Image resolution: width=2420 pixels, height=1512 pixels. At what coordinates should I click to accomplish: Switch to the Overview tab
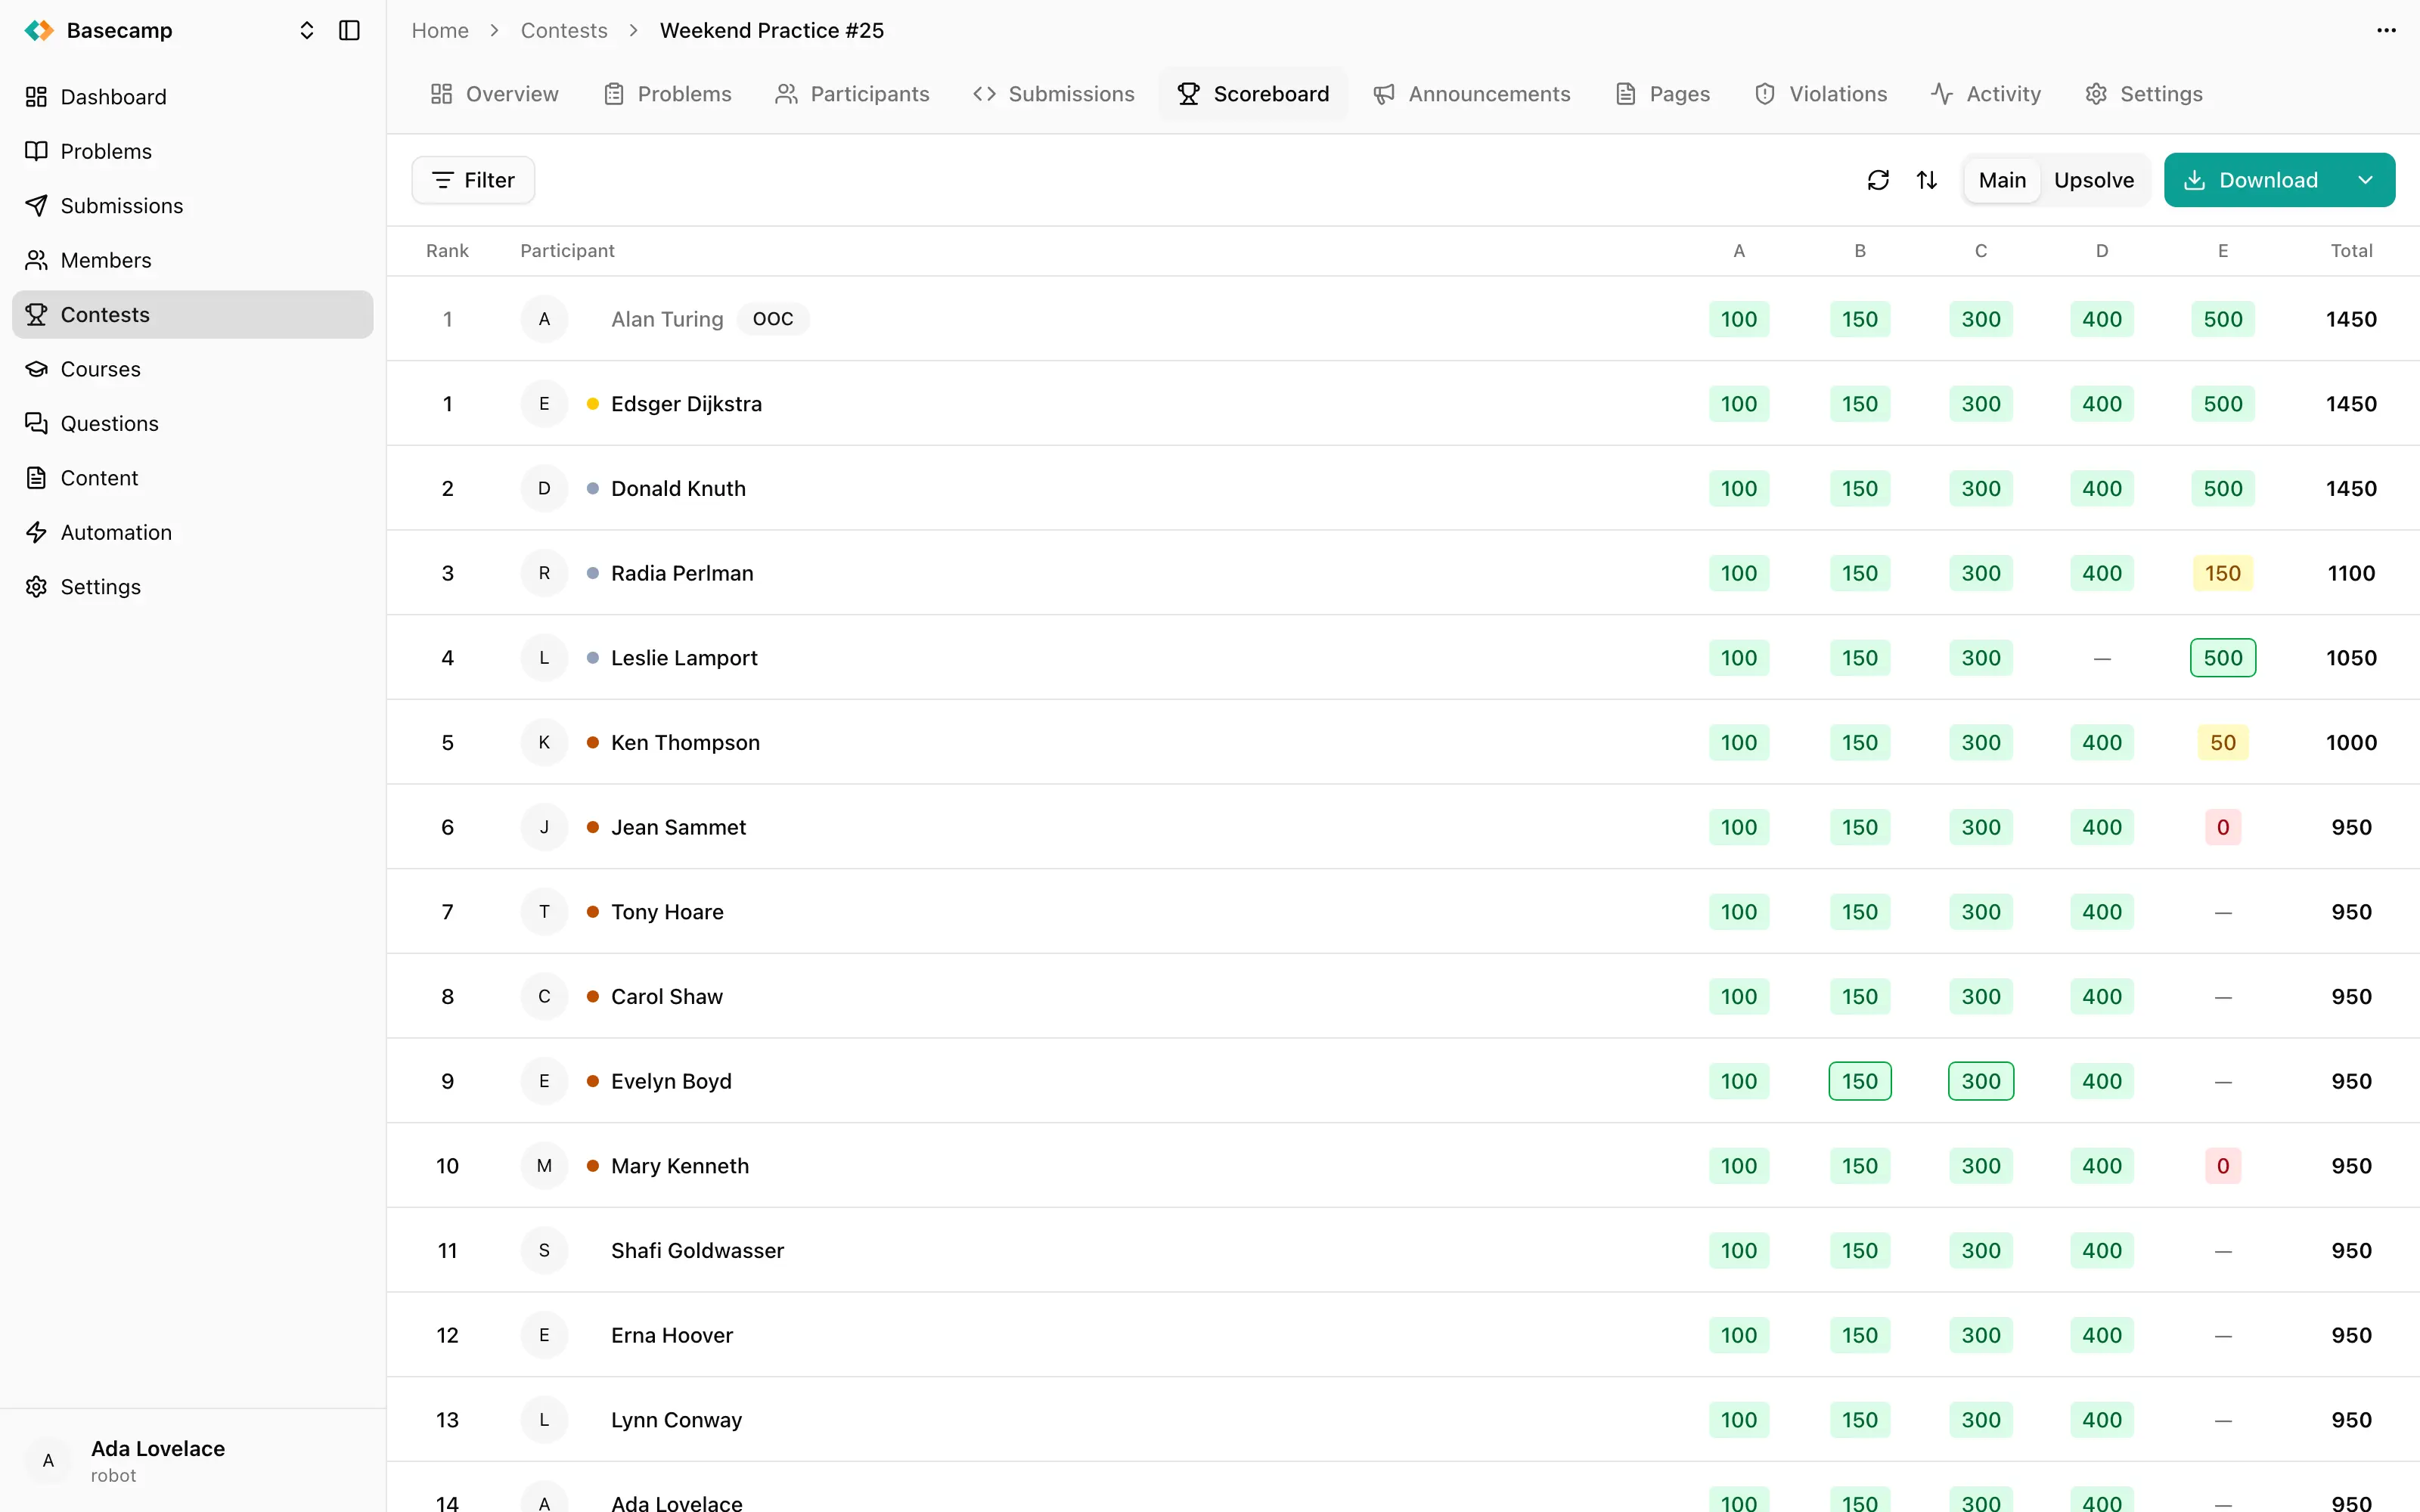click(494, 94)
